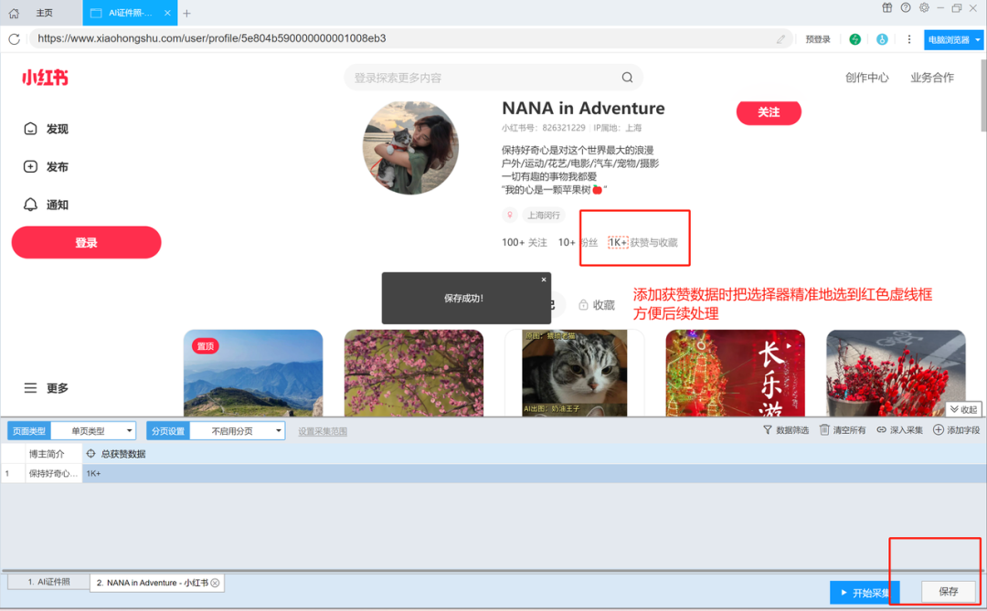
Task: Open 业务合作 link
Action: tap(931, 78)
